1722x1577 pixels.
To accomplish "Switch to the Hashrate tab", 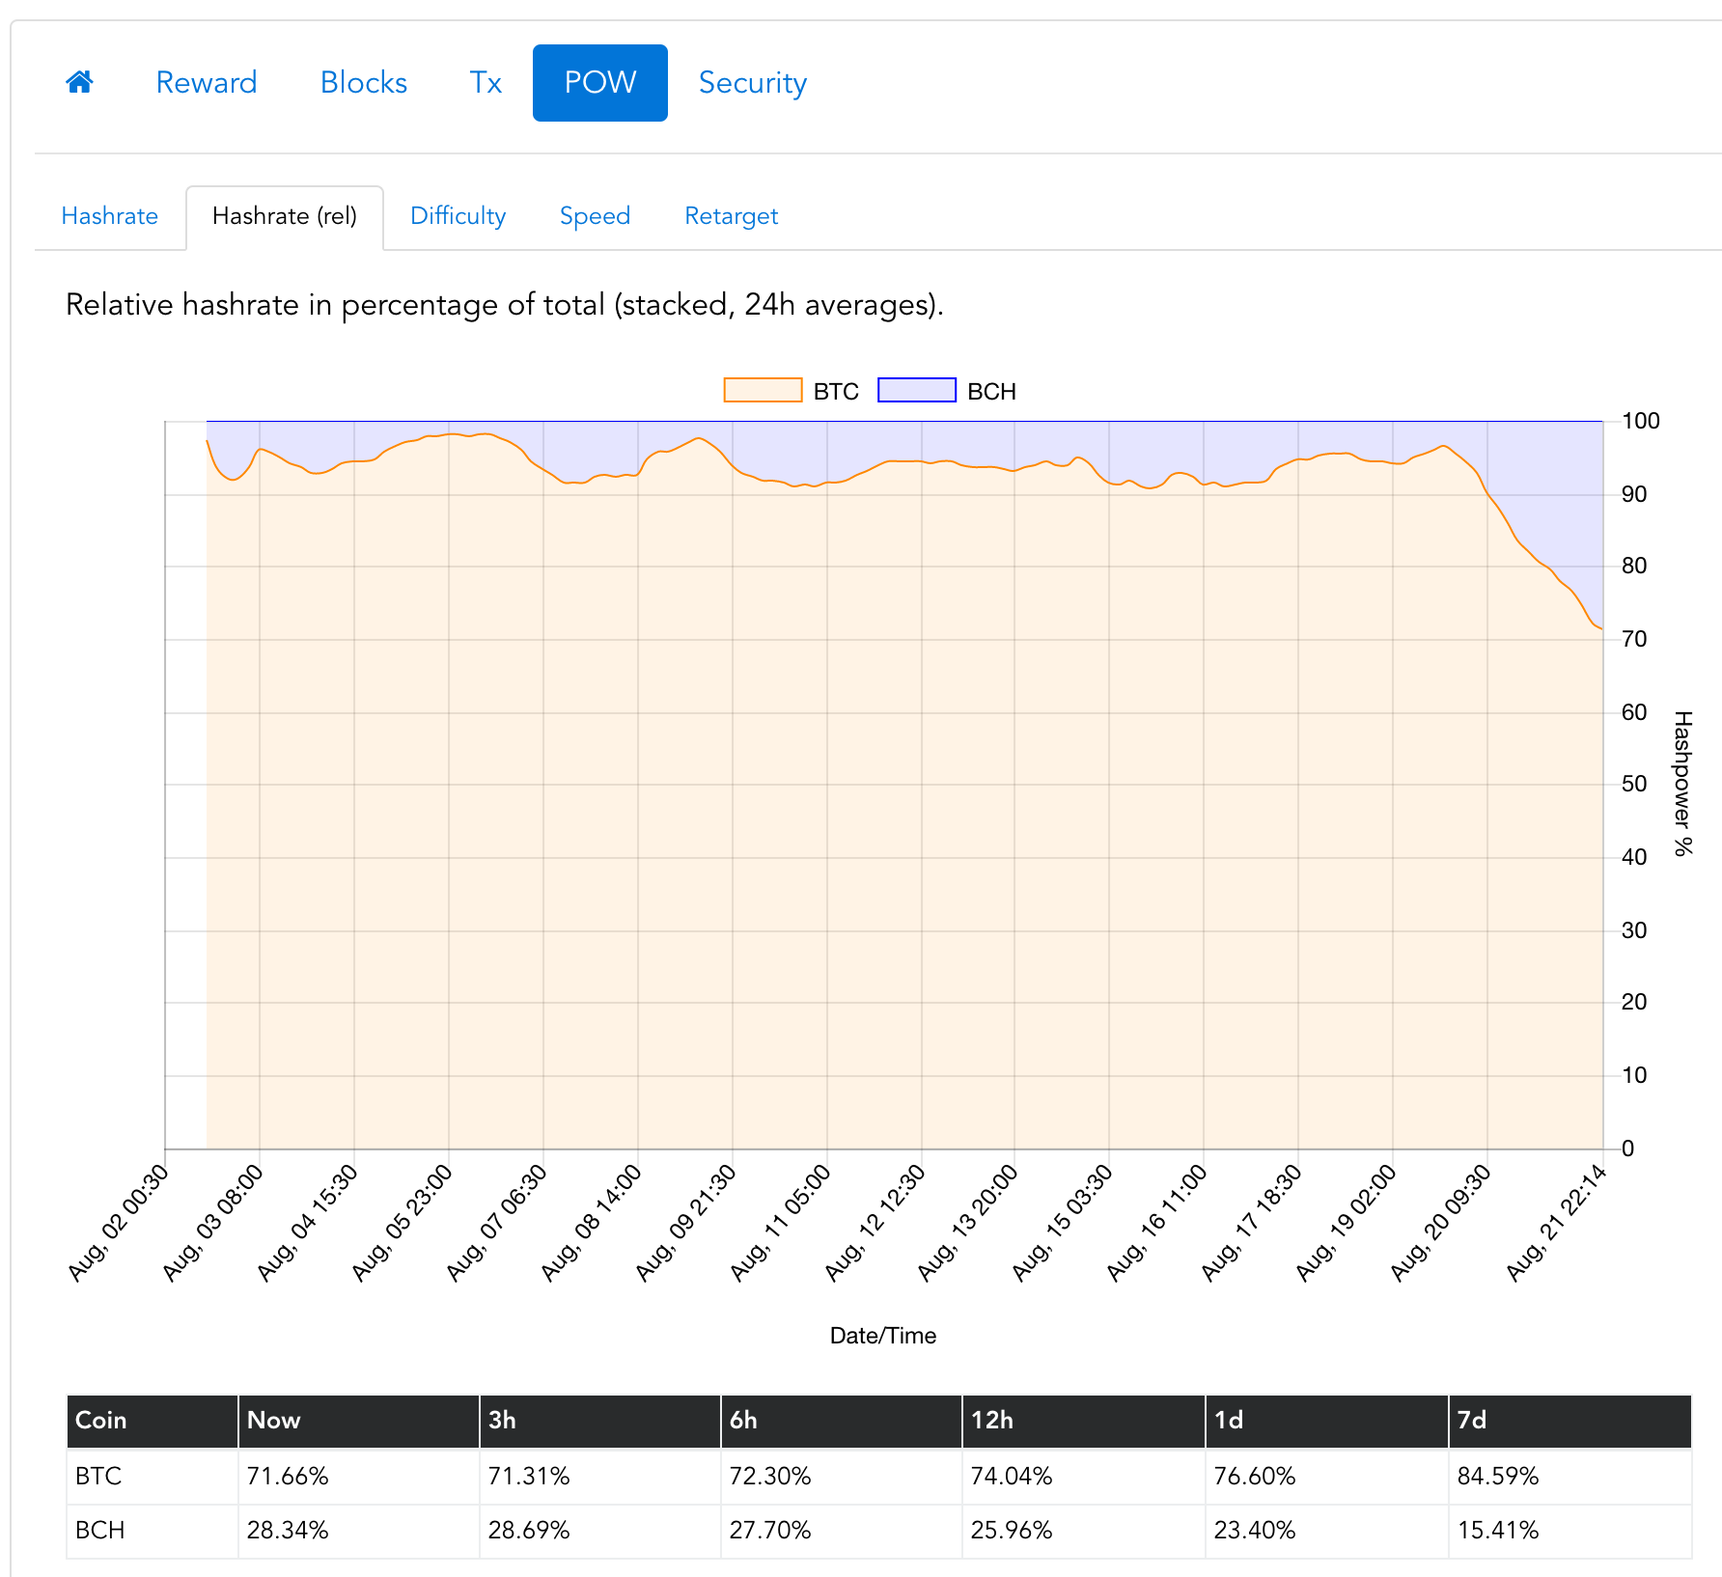I will (x=109, y=215).
